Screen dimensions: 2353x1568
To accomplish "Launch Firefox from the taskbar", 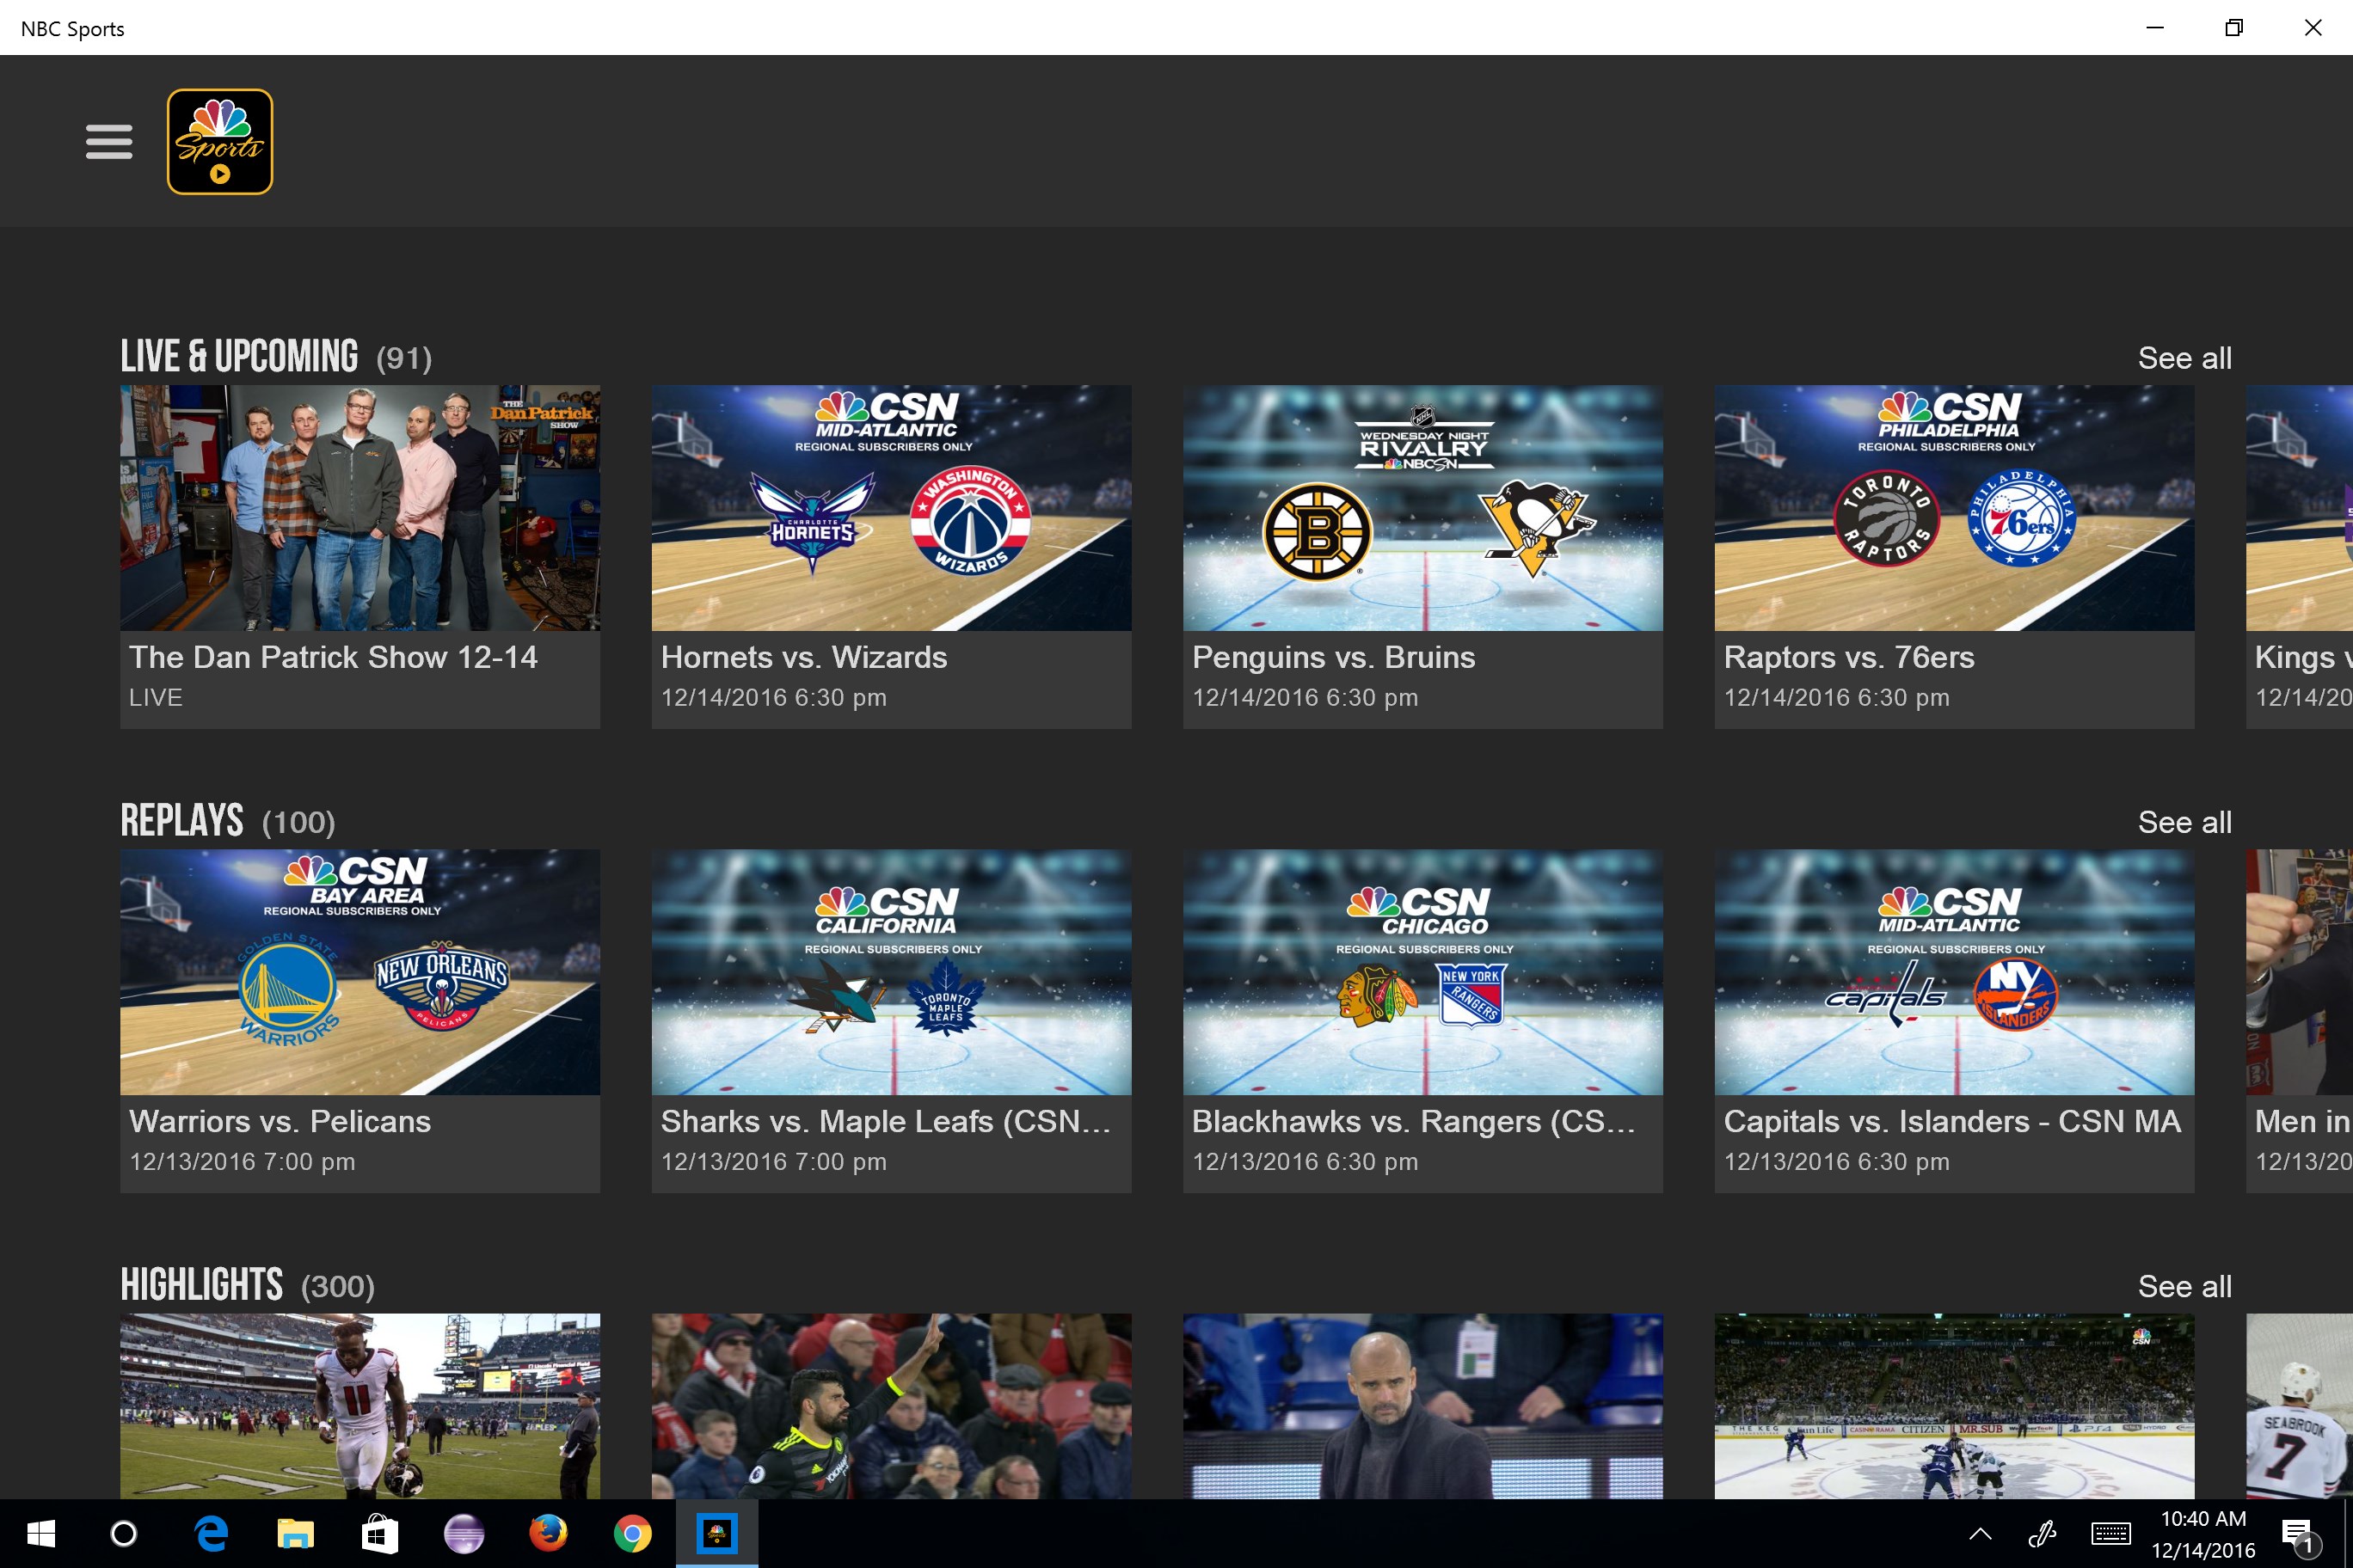I will click(547, 1533).
